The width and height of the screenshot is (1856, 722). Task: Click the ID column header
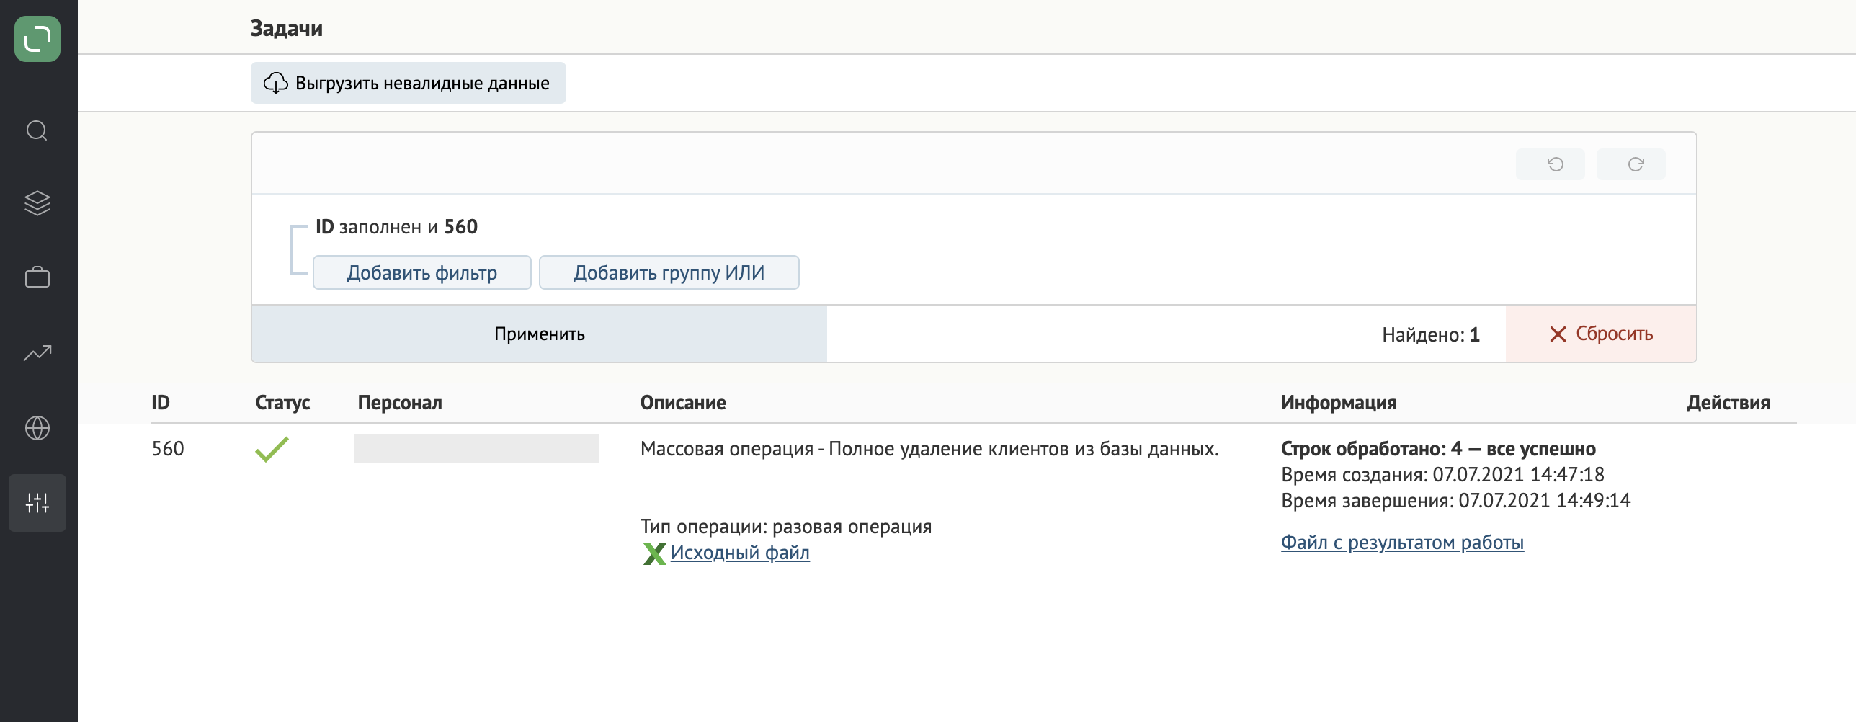pos(161,403)
